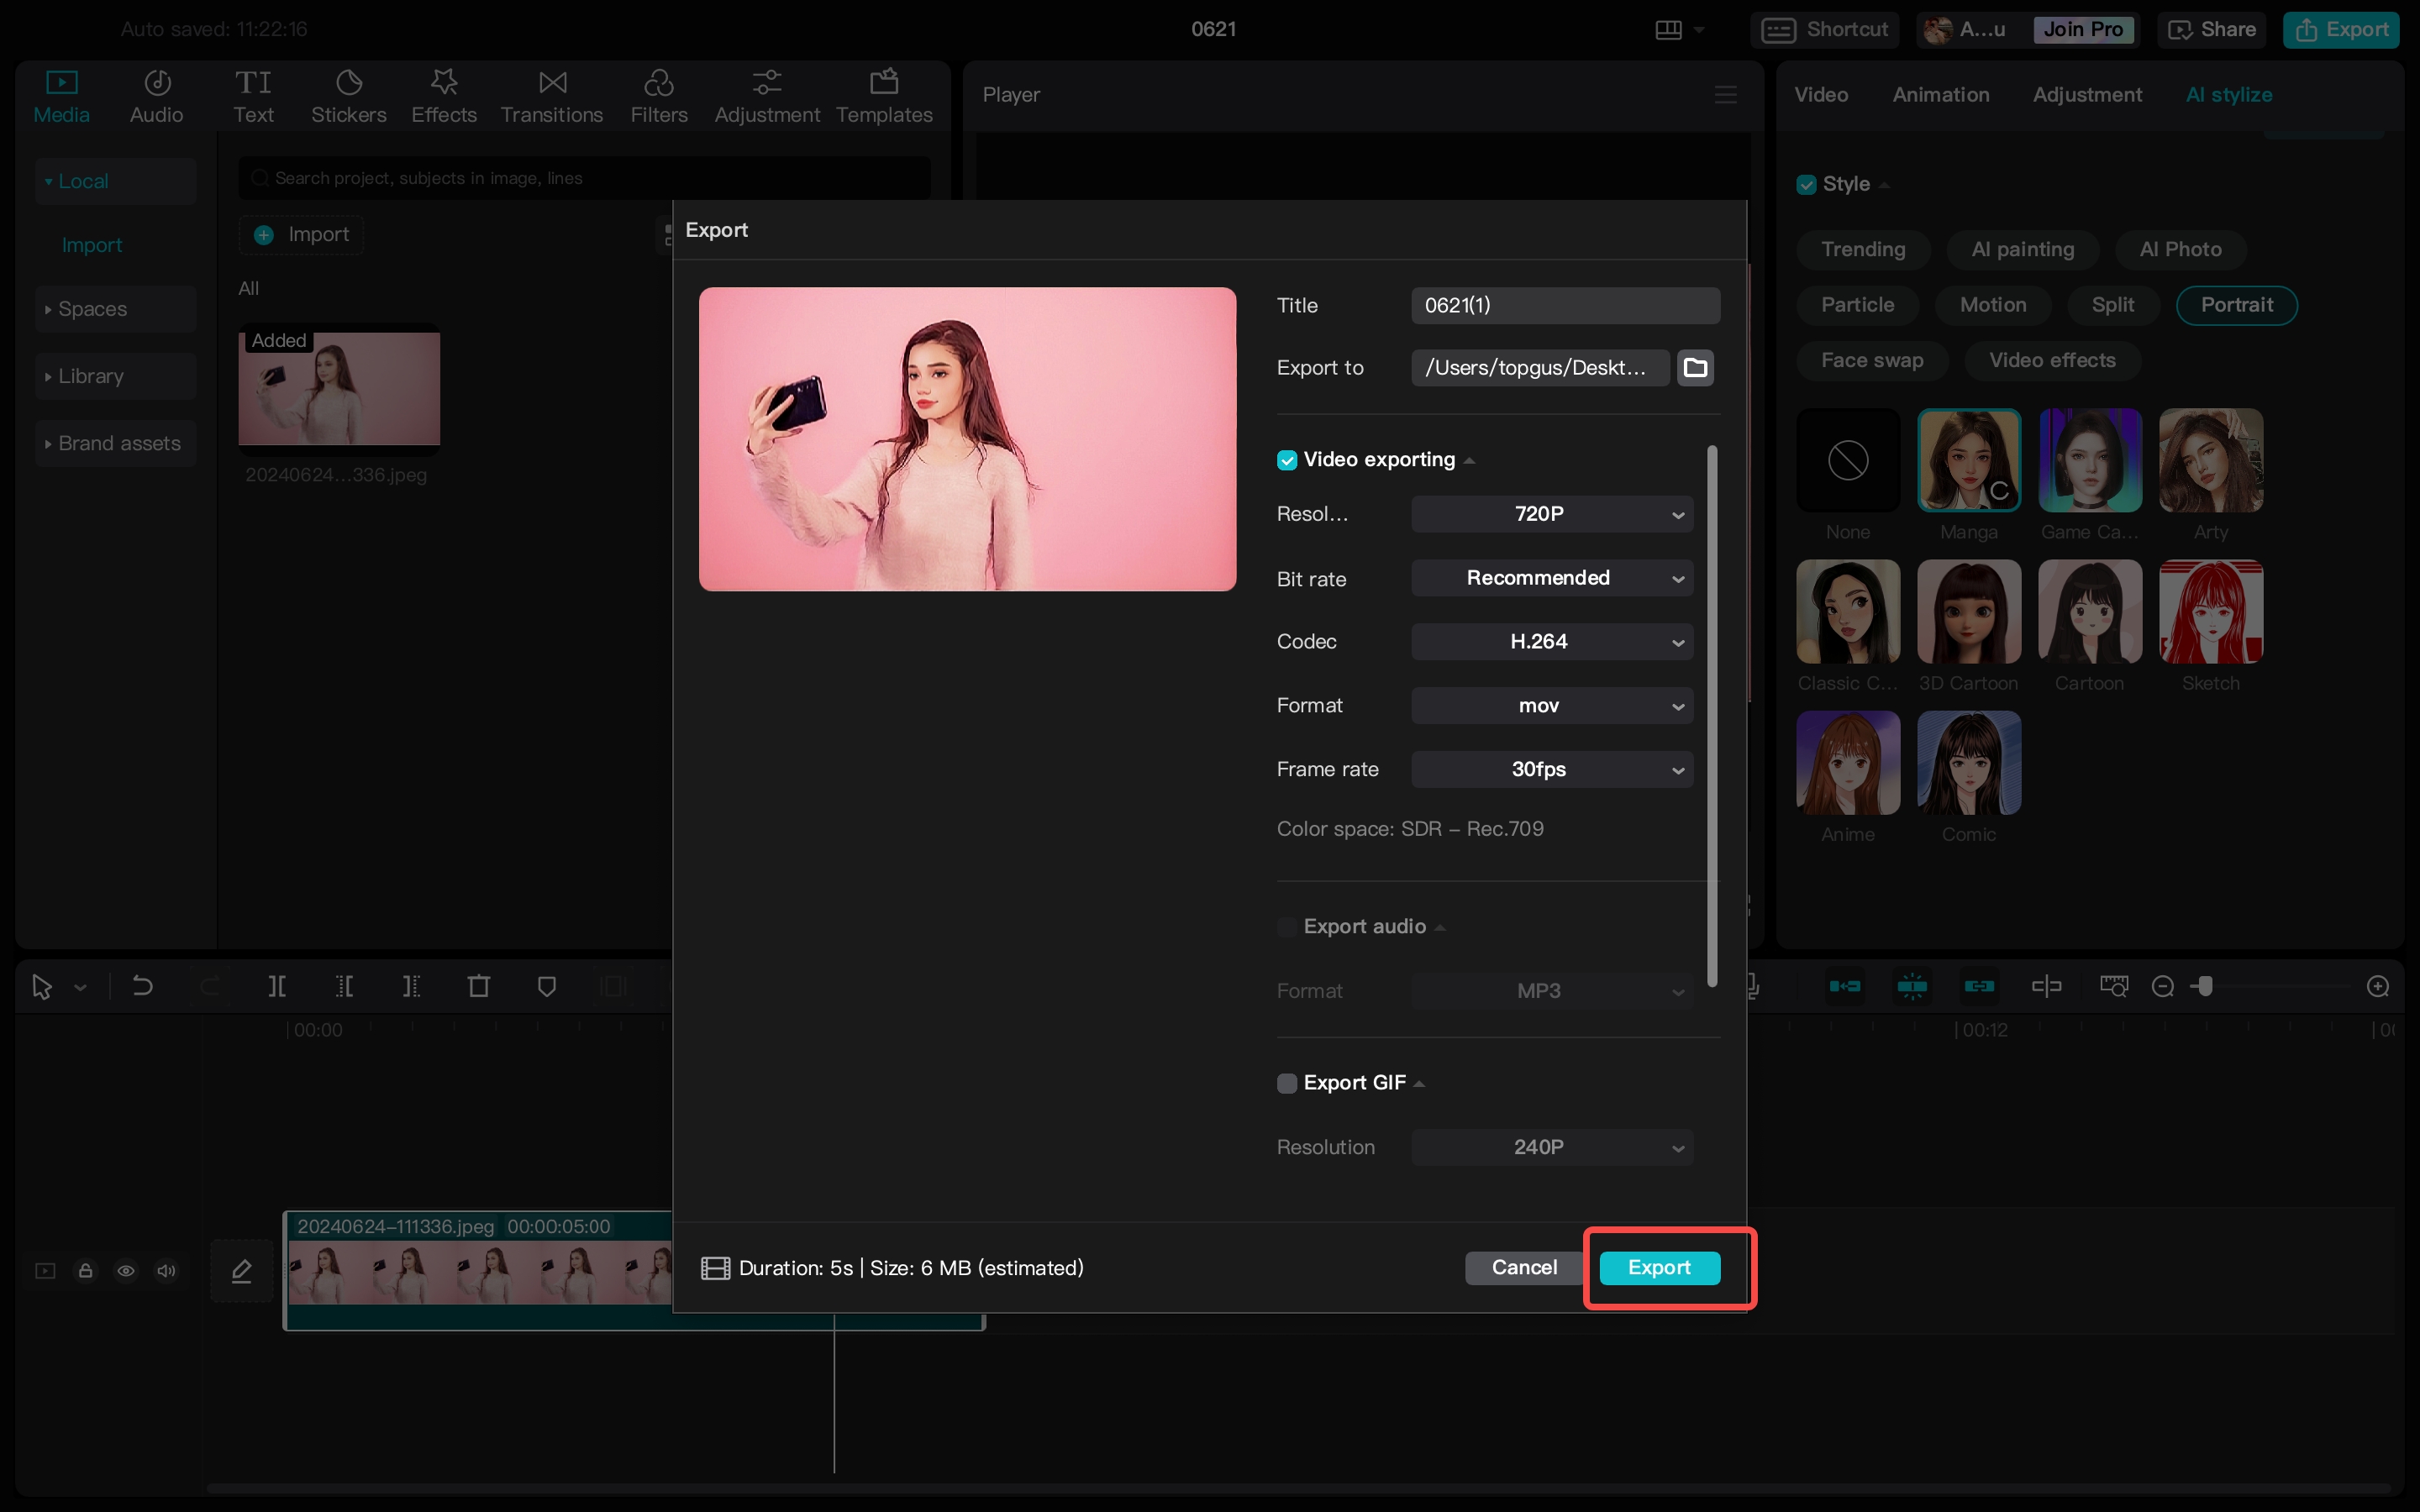Open the Frame rate 30fps dropdown
The image size is (2420, 1512).
coord(1551,769)
